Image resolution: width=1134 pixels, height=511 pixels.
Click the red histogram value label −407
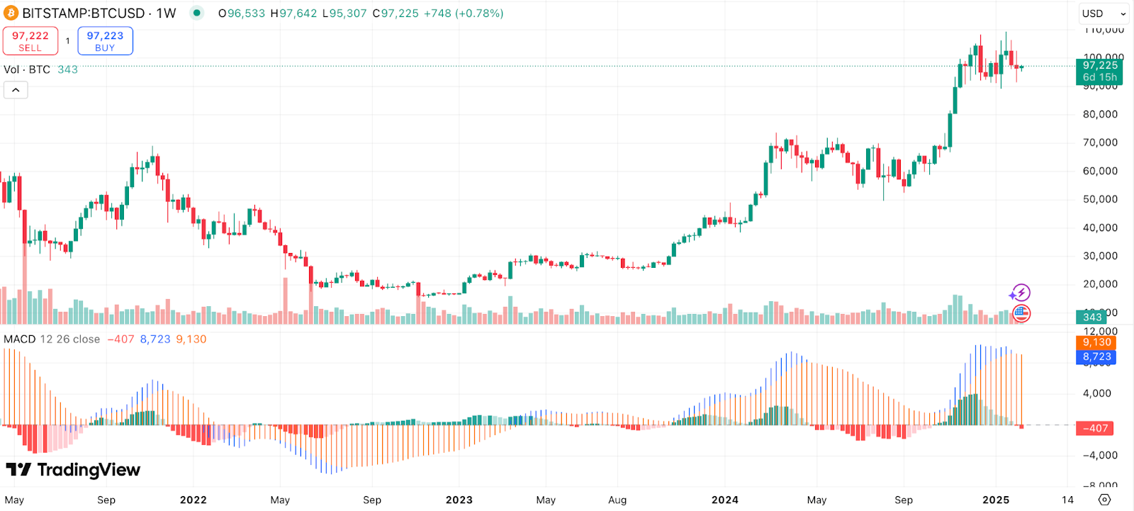(1096, 428)
